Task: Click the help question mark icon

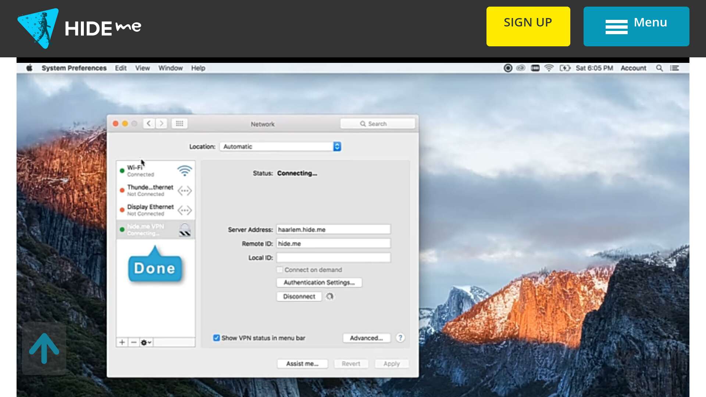Action: [400, 337]
